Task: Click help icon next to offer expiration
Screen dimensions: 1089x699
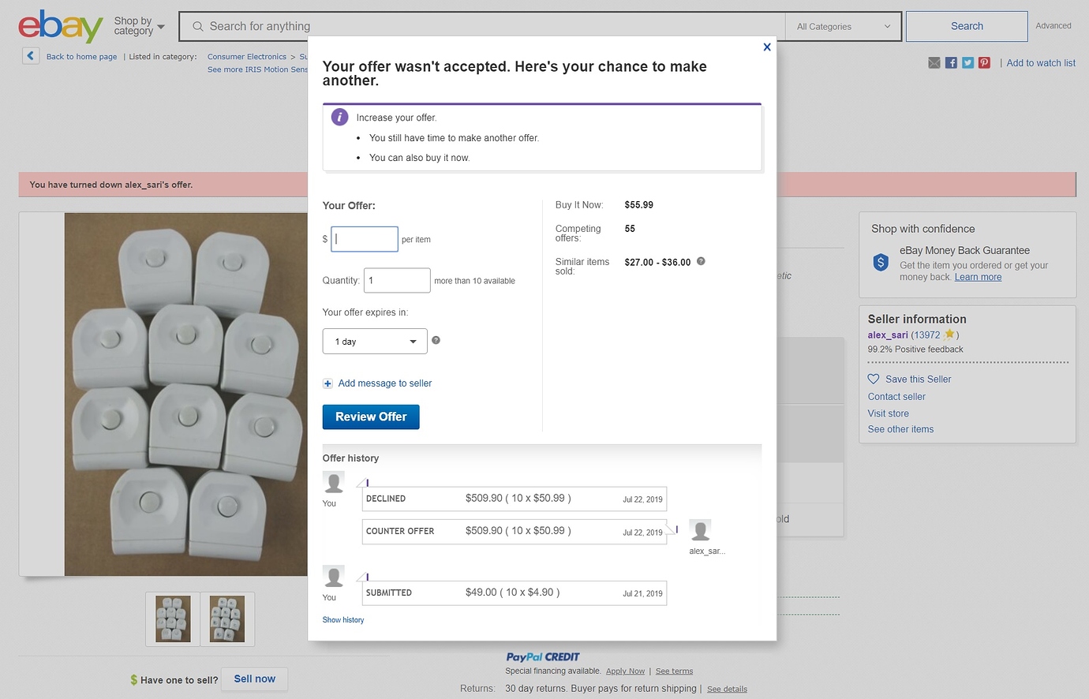Action: point(436,340)
